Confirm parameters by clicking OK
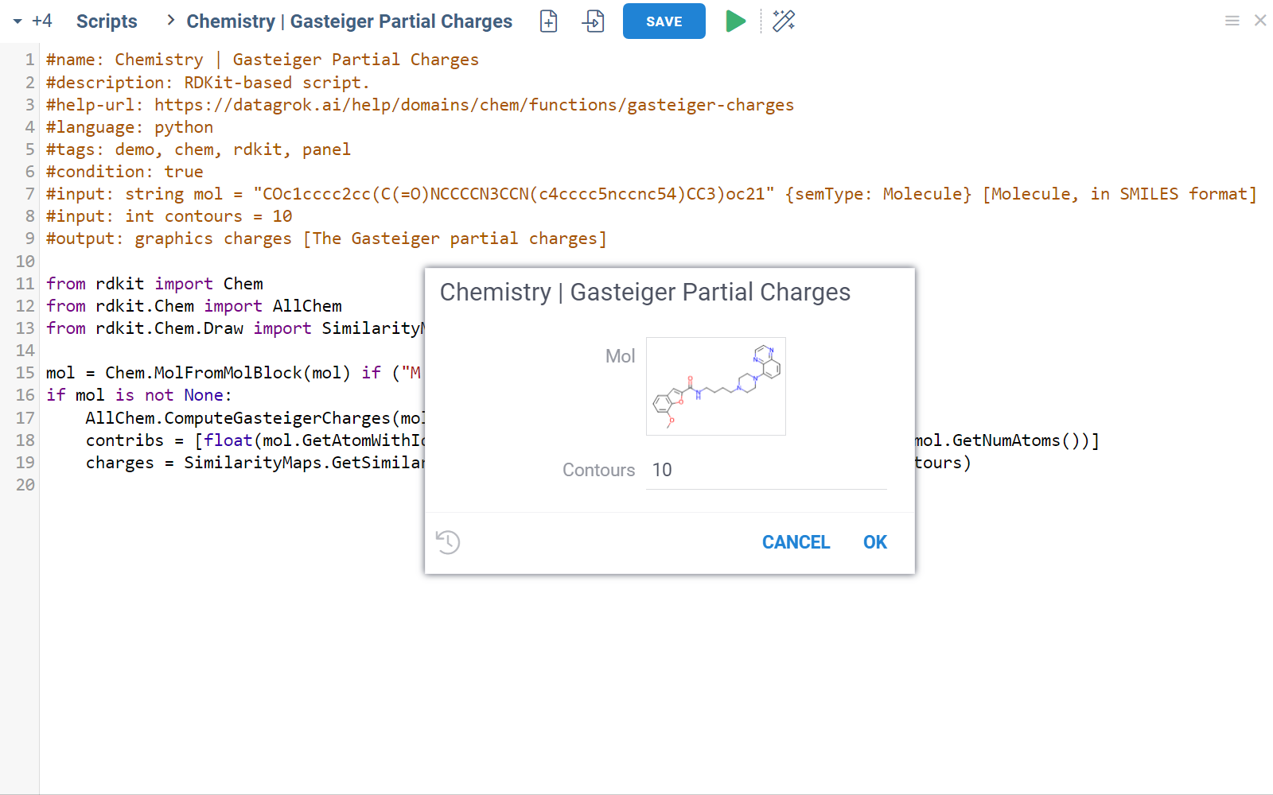Viewport: 1273px width, 795px height. pyautogui.click(x=874, y=541)
